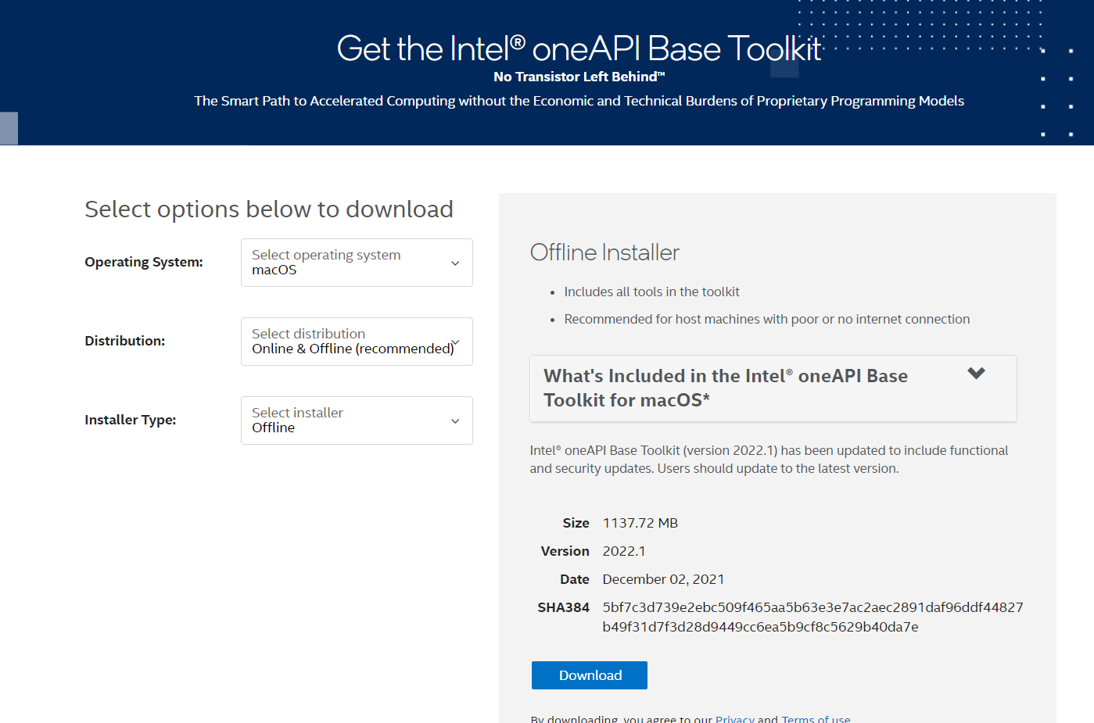
Task: Click the chevron arrow on the Installer Type selector
Action: pos(454,421)
